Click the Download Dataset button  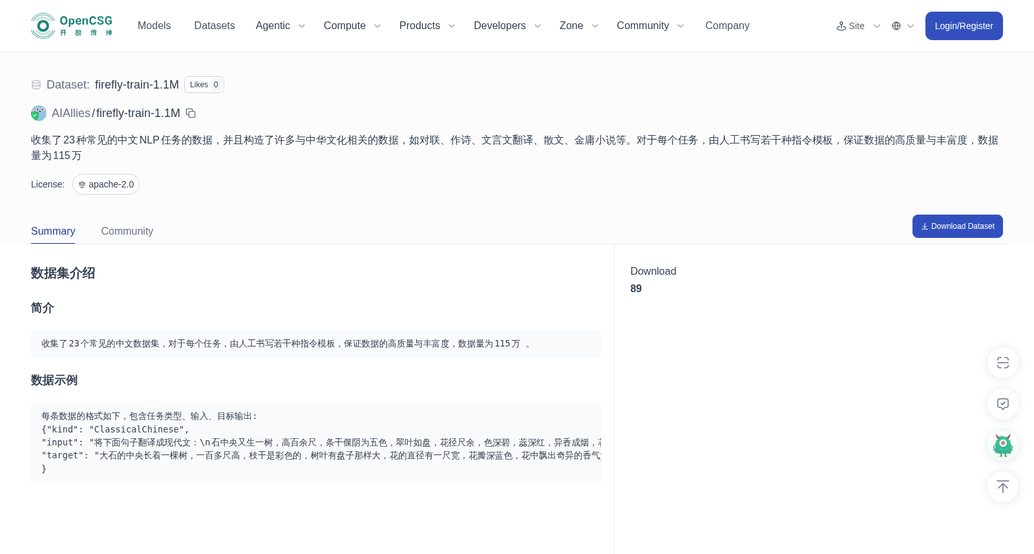958,226
